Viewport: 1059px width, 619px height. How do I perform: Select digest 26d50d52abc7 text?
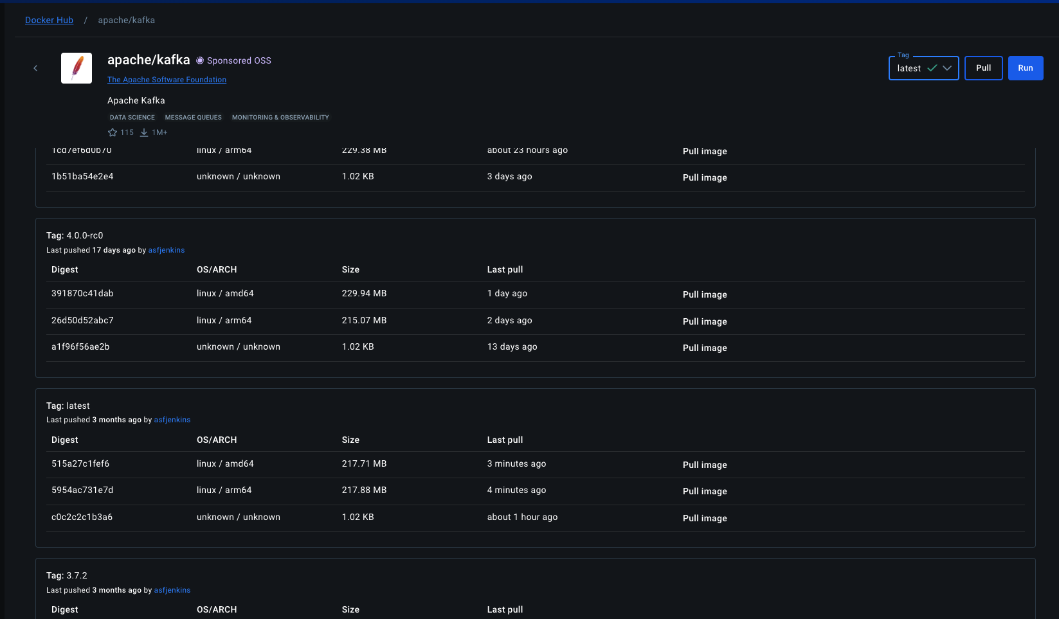coord(82,320)
